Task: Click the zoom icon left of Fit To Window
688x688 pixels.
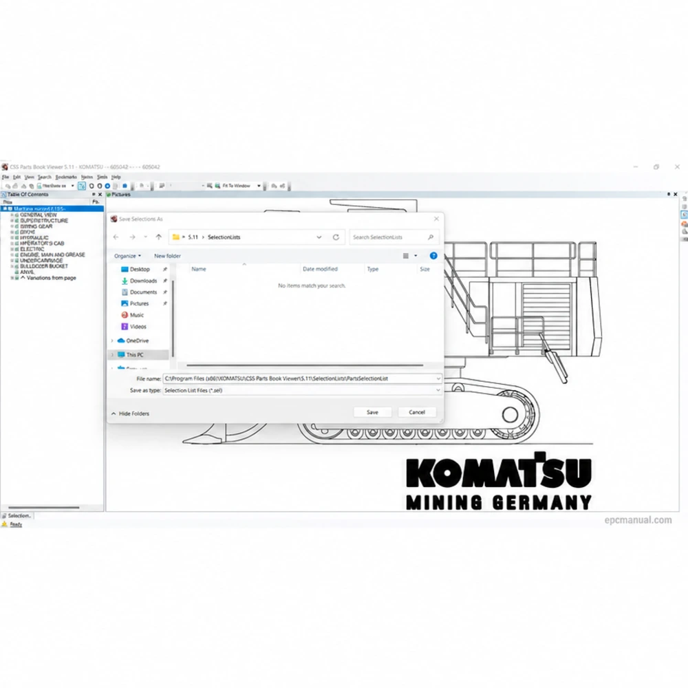Action: tap(217, 186)
